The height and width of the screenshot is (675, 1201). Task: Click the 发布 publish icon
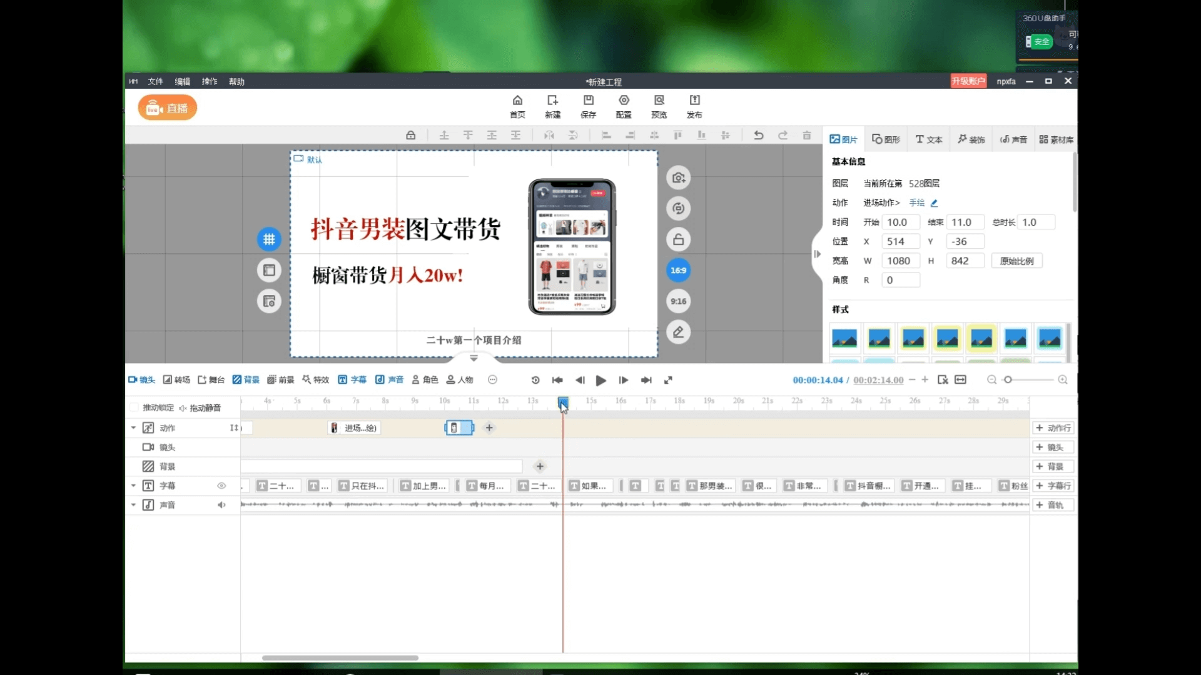pyautogui.click(x=694, y=107)
